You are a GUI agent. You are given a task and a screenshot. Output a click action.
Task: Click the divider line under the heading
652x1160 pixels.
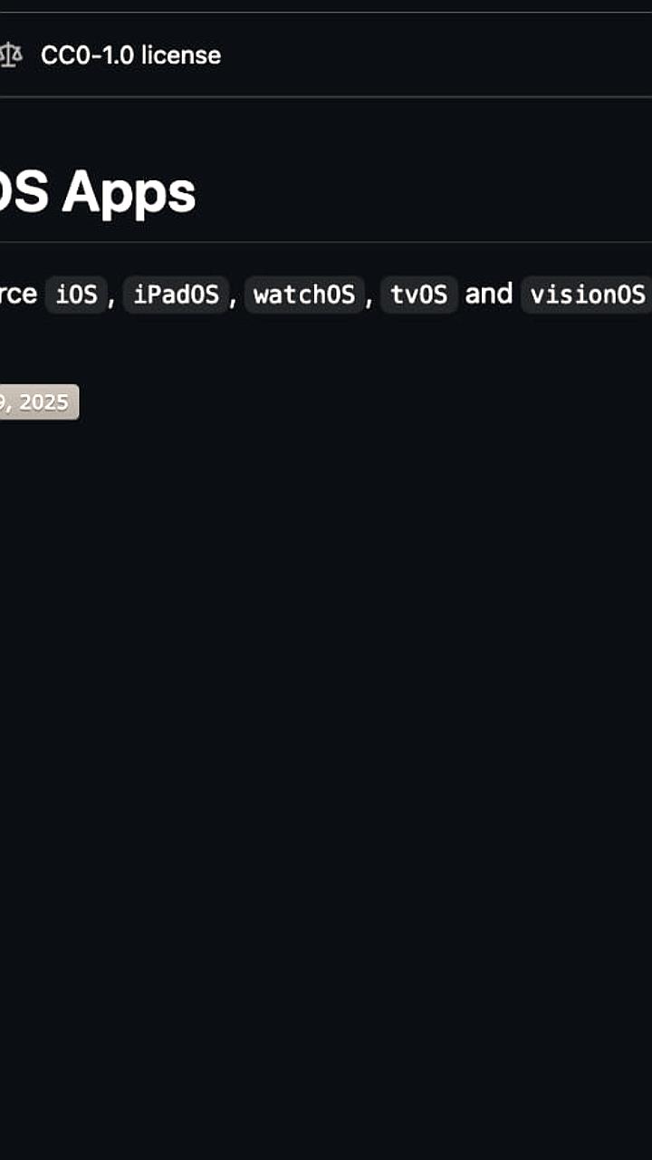click(326, 242)
